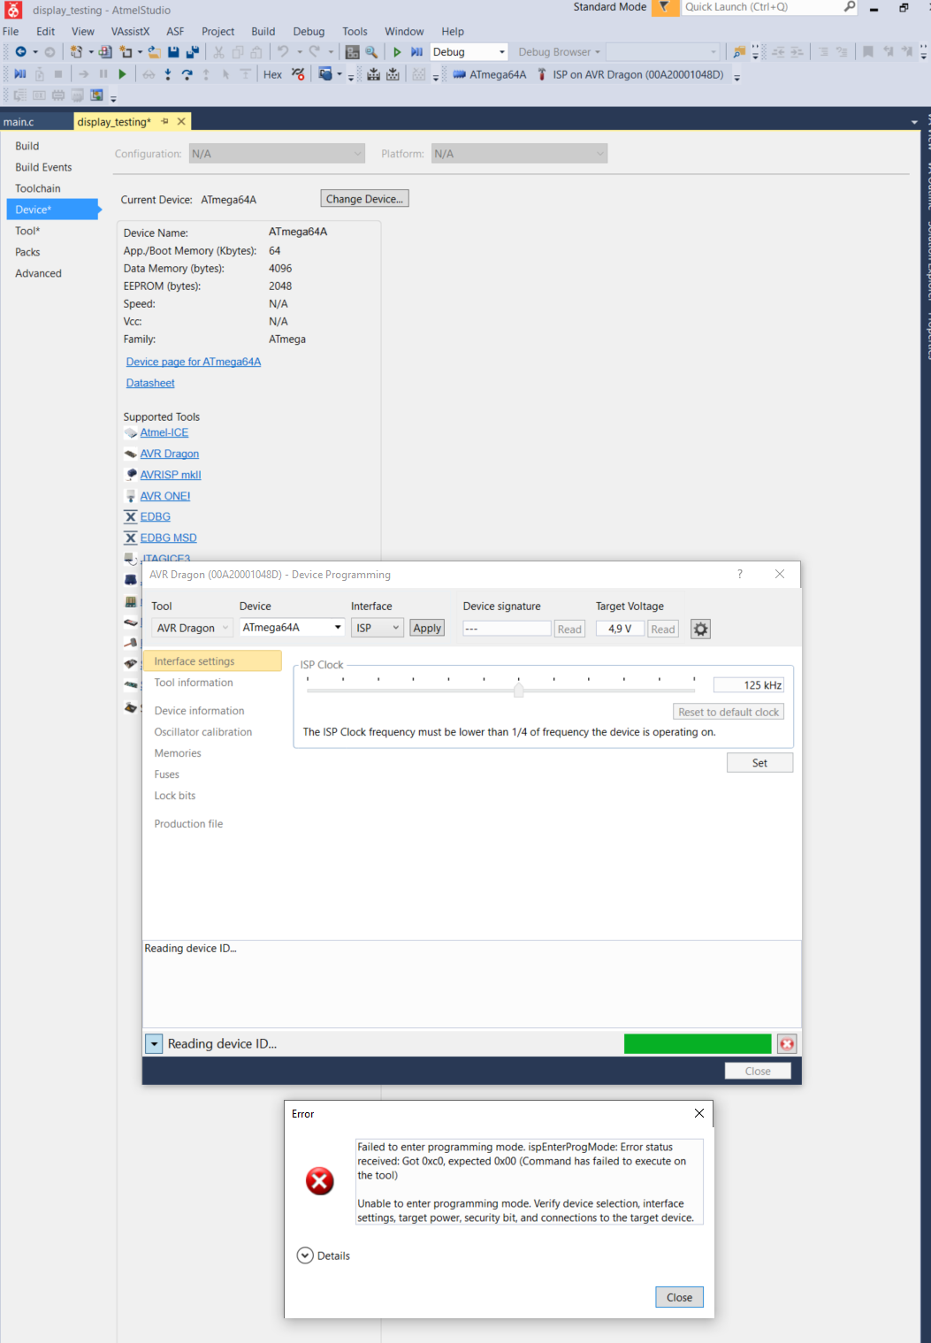931x1343 pixels.
Task: Open the File menu
Action: [x=11, y=31]
